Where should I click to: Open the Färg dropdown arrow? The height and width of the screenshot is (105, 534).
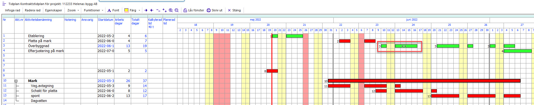pos(139,10)
